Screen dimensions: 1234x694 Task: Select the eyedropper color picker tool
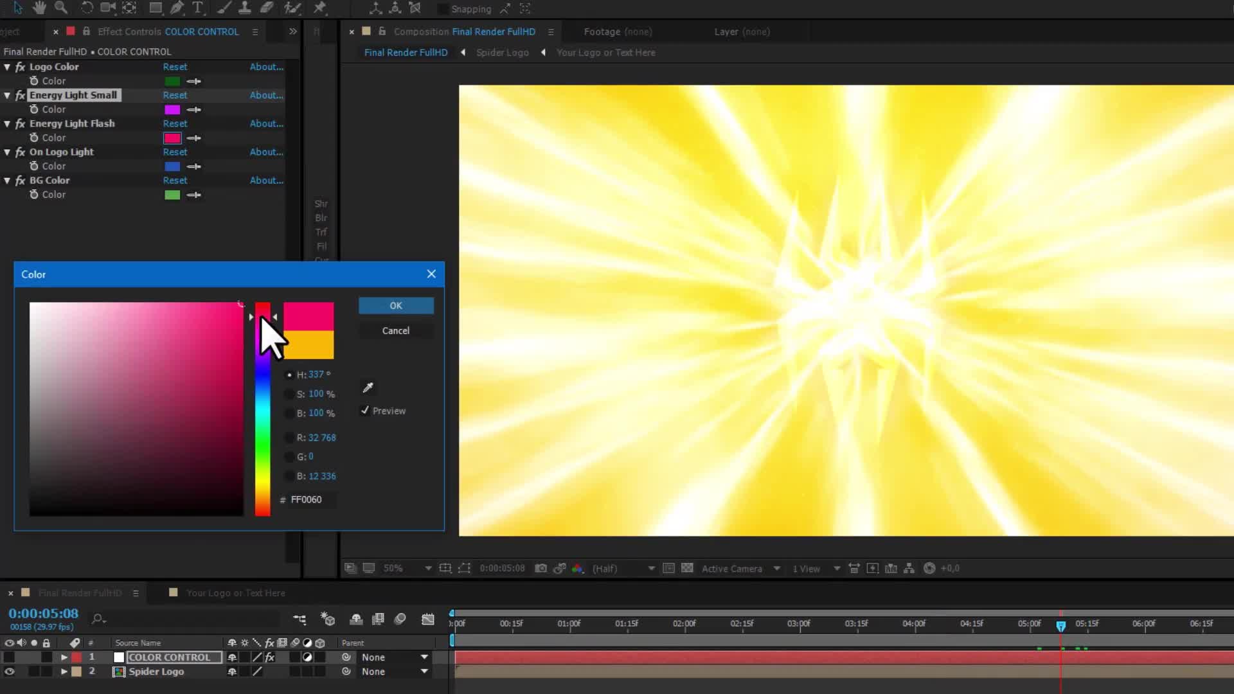point(368,388)
